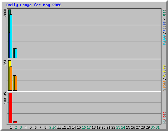Click day label 3 on the x-axis
Viewport: 168px width, 131px height.
21,127
